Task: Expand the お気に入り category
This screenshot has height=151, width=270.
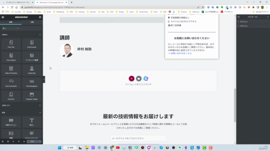Action: click(40, 105)
